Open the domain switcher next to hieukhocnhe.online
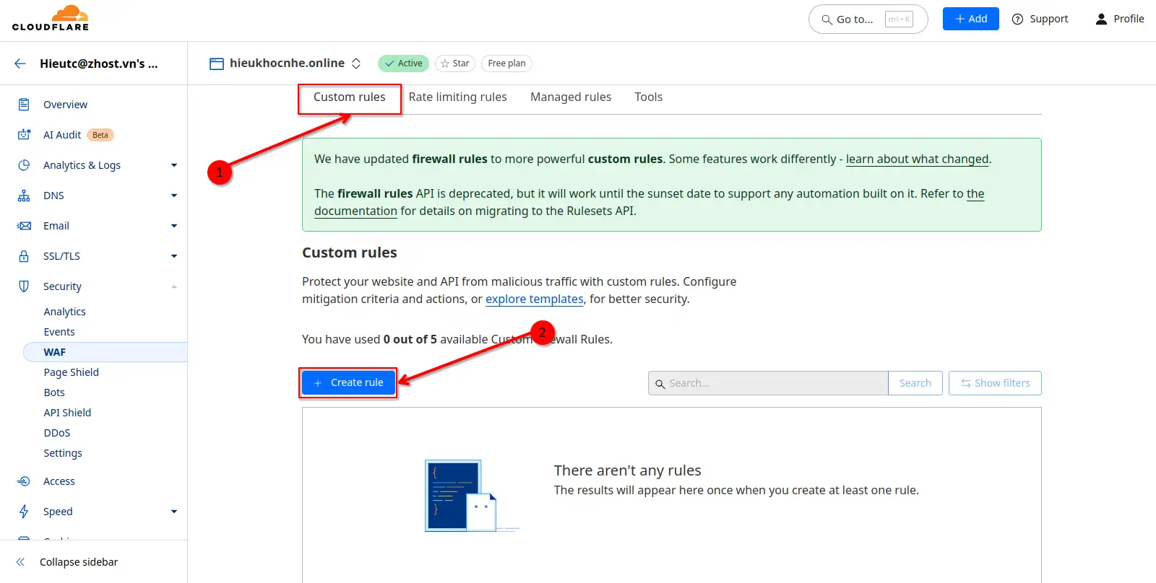1156x583 pixels. coord(356,63)
